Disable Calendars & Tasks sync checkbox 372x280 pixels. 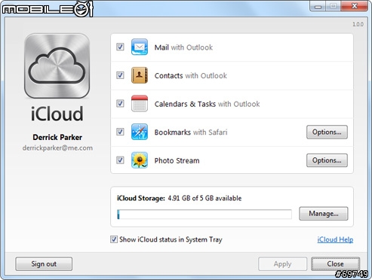pyautogui.click(x=120, y=103)
